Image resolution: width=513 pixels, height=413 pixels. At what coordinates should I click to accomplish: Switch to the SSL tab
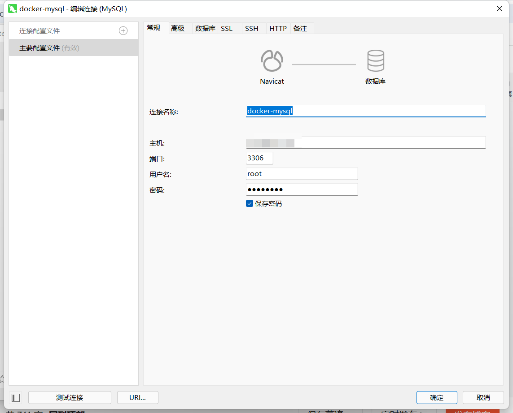click(x=227, y=28)
